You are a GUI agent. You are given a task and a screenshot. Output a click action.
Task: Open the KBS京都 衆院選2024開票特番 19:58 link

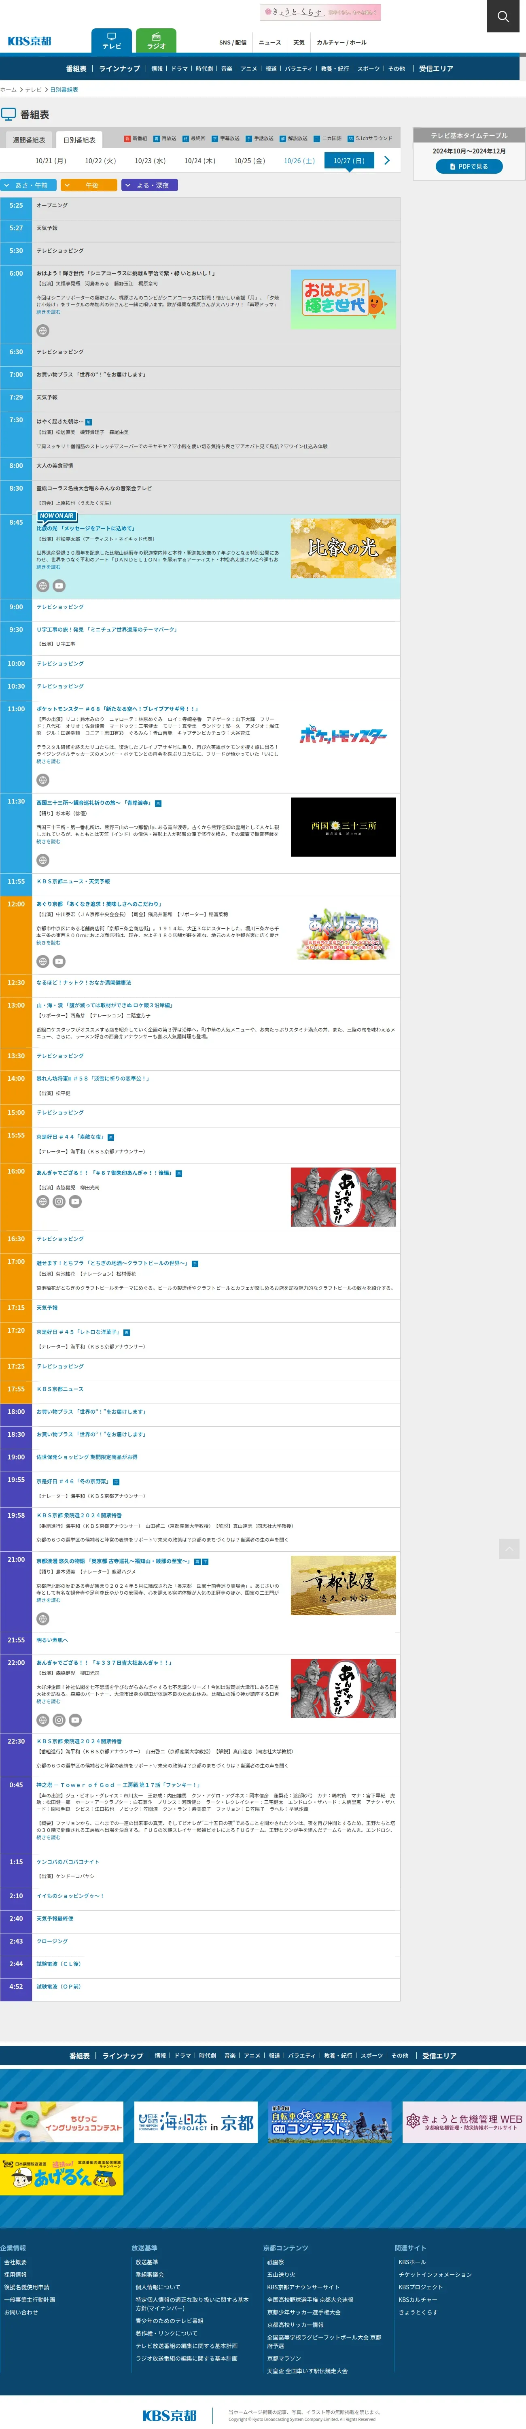[79, 1515]
